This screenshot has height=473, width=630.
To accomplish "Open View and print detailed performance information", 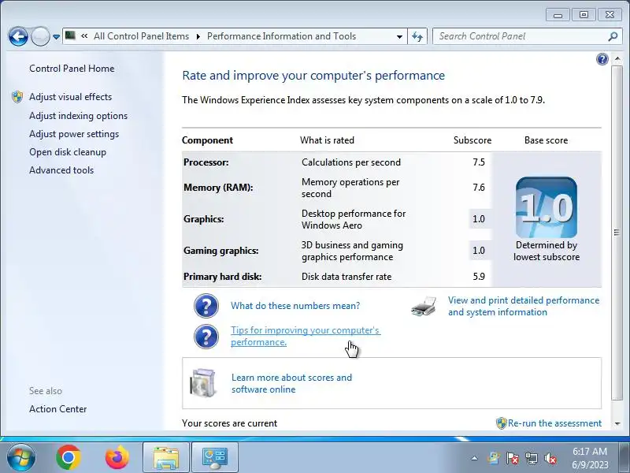I will point(524,306).
